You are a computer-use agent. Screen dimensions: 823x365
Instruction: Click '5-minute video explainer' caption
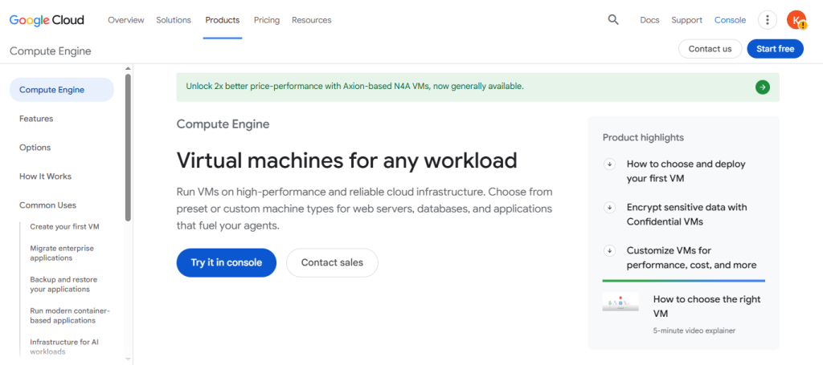pyautogui.click(x=694, y=331)
